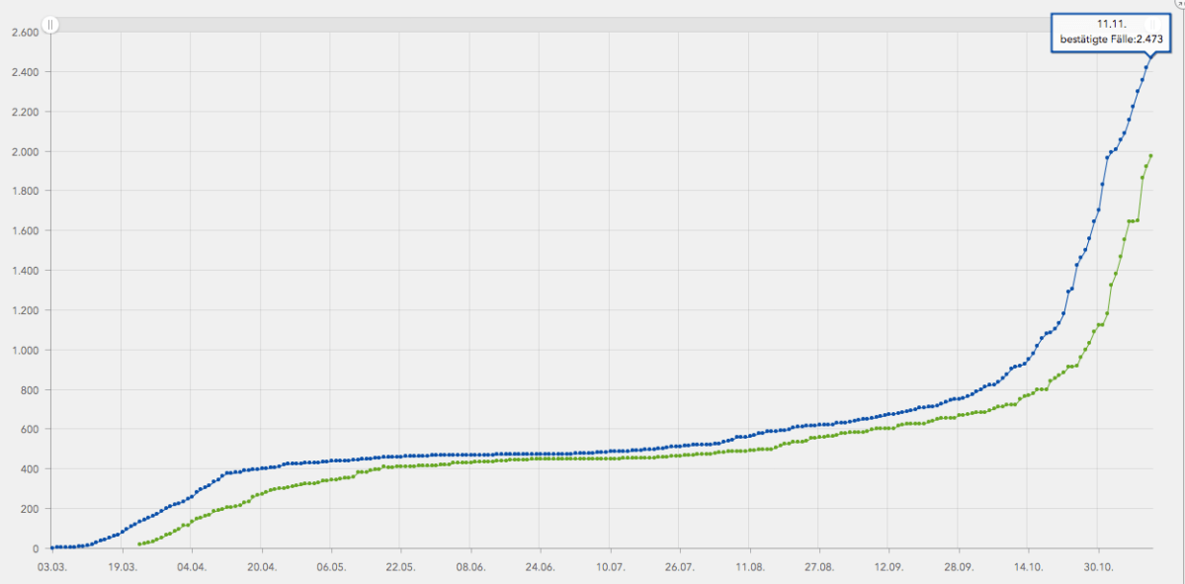Click the 14.10. date label on x-axis
The image size is (1185, 584).
pyautogui.click(x=1029, y=568)
